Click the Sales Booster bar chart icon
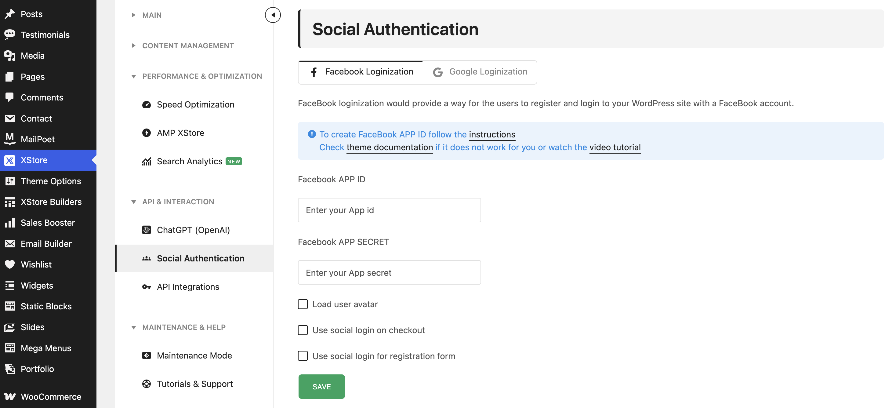Image resolution: width=892 pixels, height=408 pixels. (x=10, y=223)
